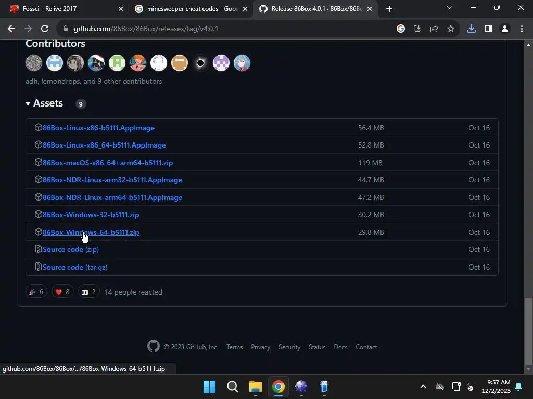533x399 pixels.
Task: Click the Google account icon in address bar
Action: (x=401, y=29)
